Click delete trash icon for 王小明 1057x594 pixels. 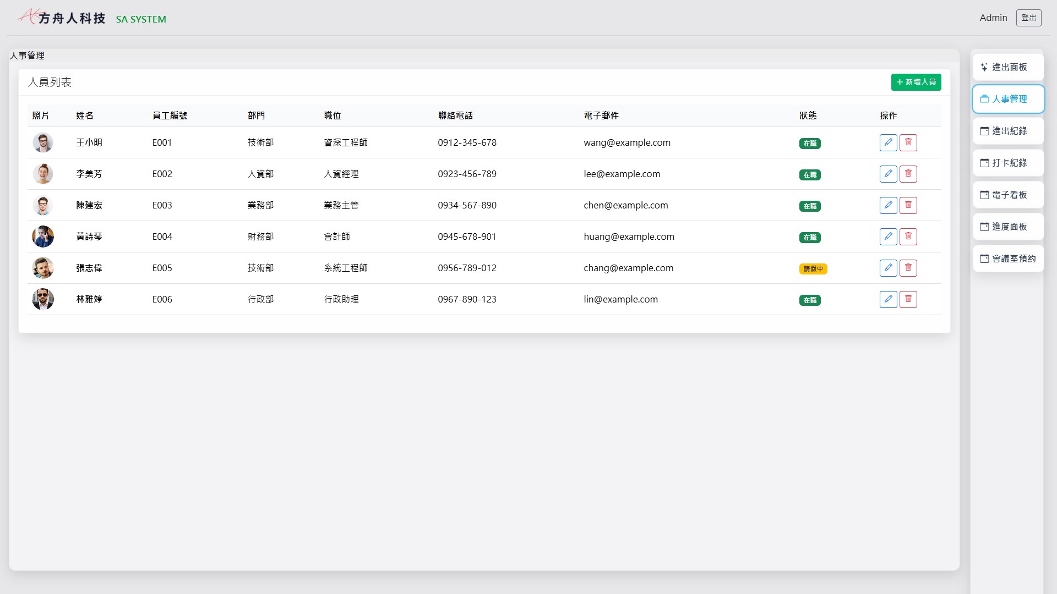(908, 142)
